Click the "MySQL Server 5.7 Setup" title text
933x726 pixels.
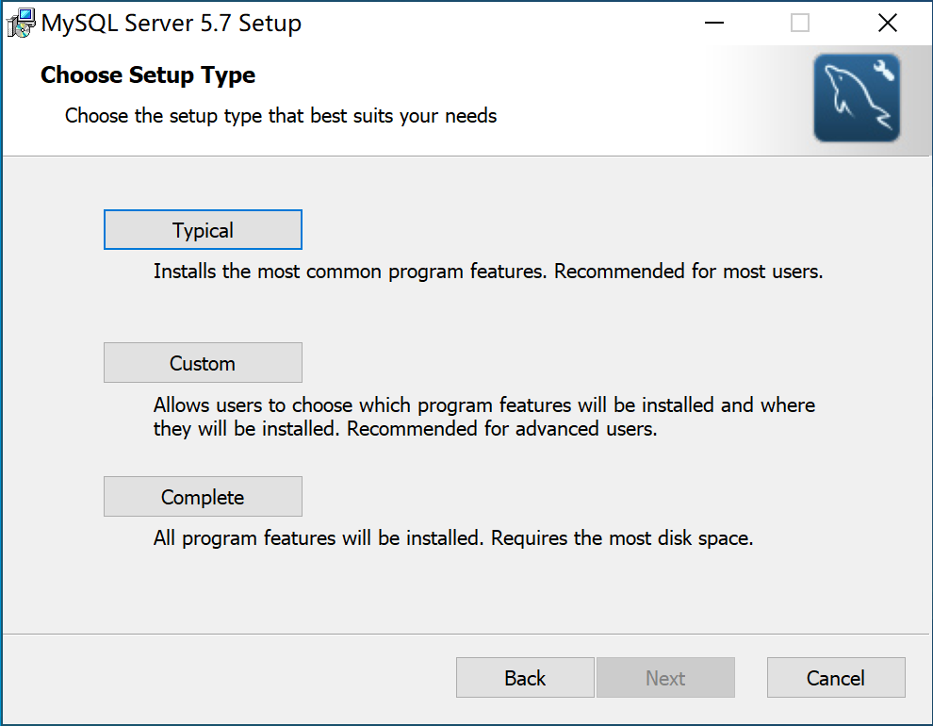[172, 24]
